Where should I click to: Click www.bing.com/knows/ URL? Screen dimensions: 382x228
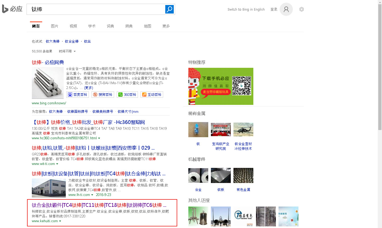tap(49, 103)
